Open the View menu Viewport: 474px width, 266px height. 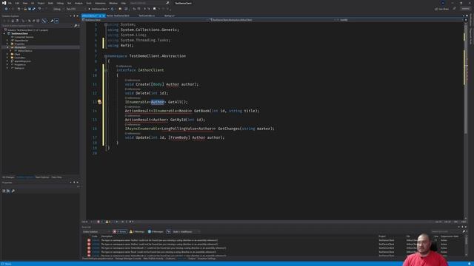point(25,3)
